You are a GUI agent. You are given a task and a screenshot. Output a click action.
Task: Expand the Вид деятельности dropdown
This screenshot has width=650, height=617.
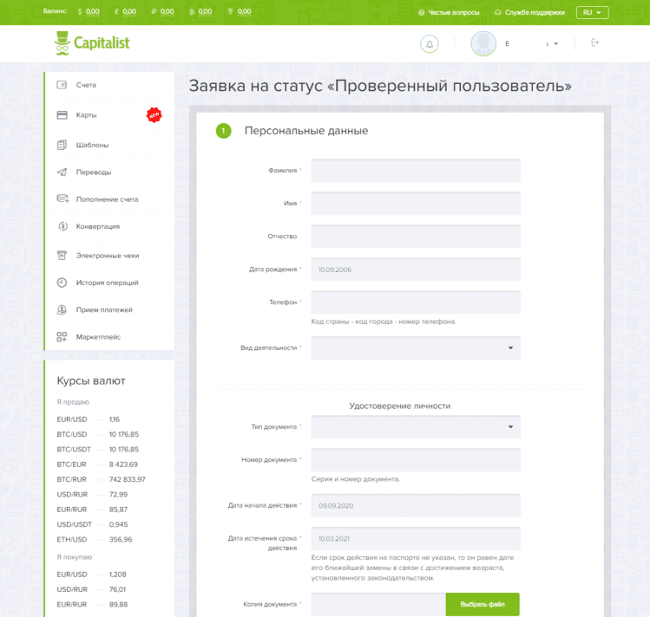[416, 347]
